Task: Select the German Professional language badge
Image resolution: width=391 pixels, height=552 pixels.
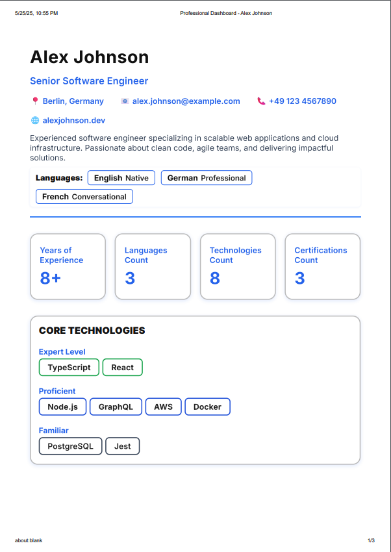Action: click(x=207, y=178)
